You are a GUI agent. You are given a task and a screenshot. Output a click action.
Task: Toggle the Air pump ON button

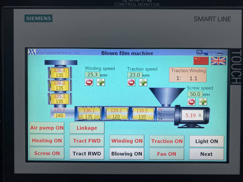pyautogui.click(x=47, y=128)
